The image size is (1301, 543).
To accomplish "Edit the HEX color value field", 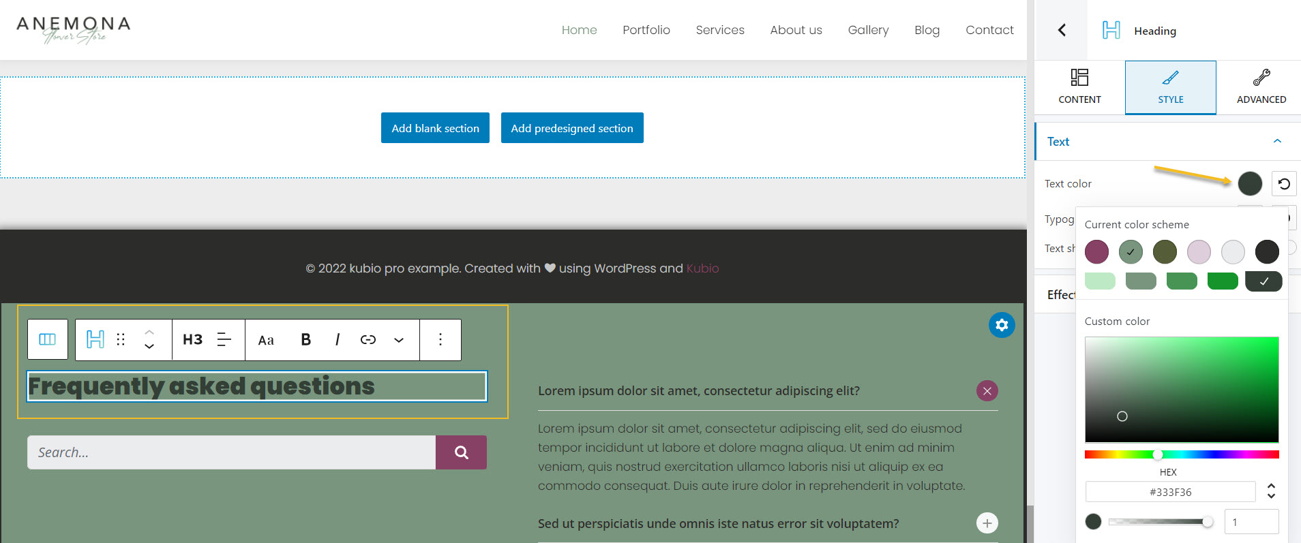I will tap(1170, 492).
